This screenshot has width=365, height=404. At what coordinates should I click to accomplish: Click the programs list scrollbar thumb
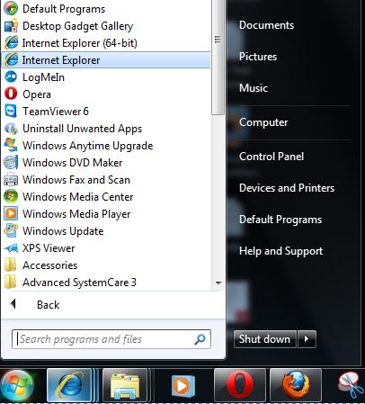click(x=218, y=57)
